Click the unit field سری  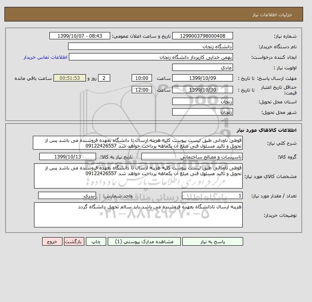(67, 195)
